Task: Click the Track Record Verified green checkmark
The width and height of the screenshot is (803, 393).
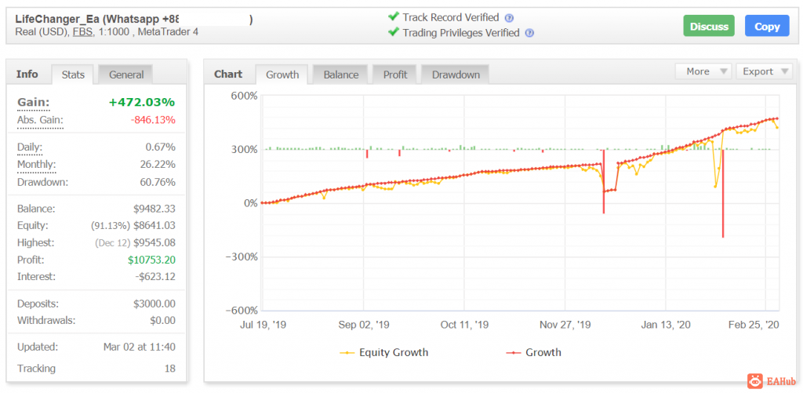Action: (x=394, y=17)
